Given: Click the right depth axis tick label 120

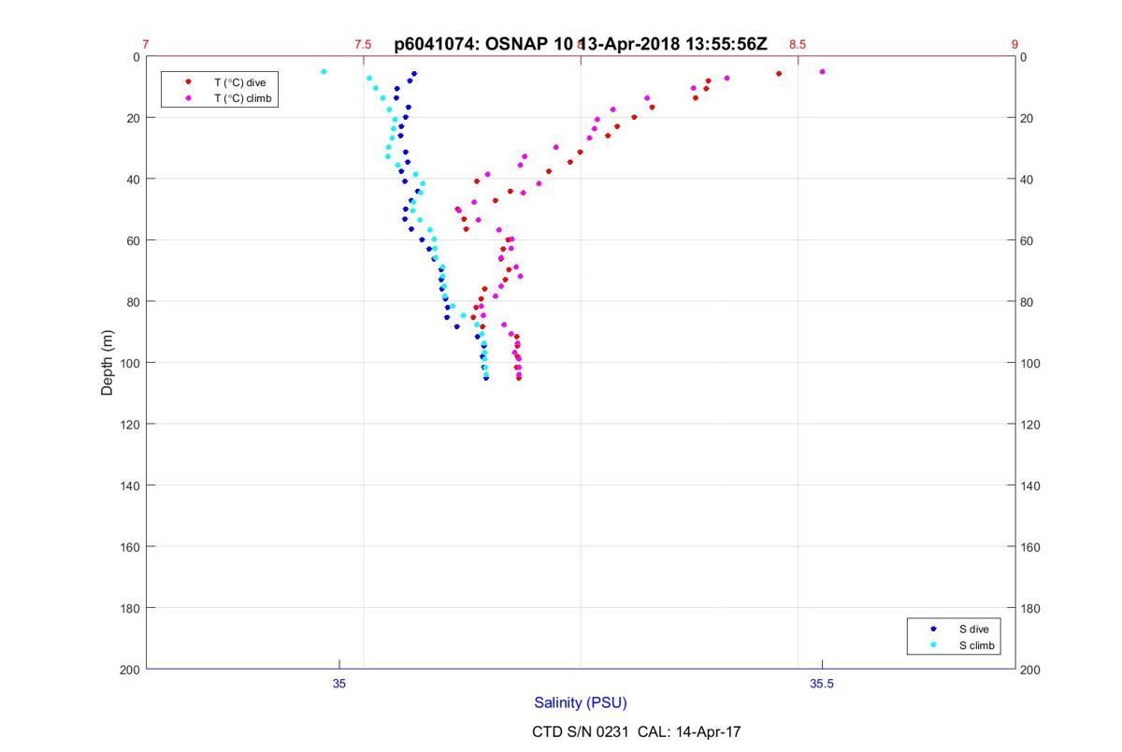Looking at the screenshot, I should tap(1030, 425).
